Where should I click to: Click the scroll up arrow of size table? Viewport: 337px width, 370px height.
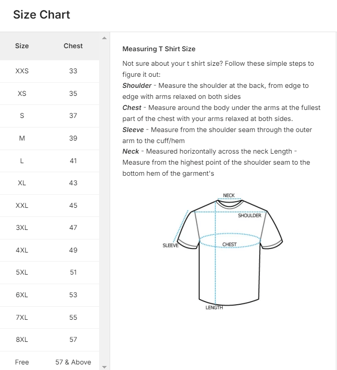point(104,38)
